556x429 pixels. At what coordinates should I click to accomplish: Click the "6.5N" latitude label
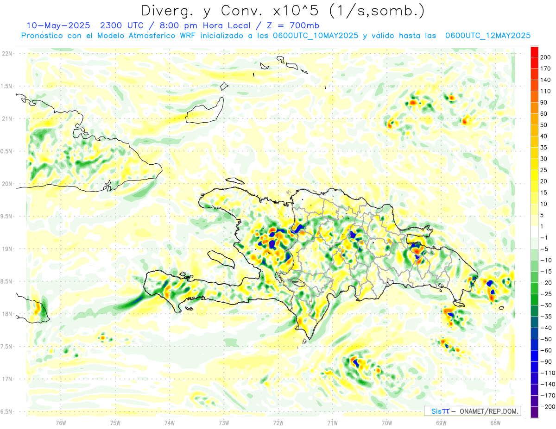point(7,412)
